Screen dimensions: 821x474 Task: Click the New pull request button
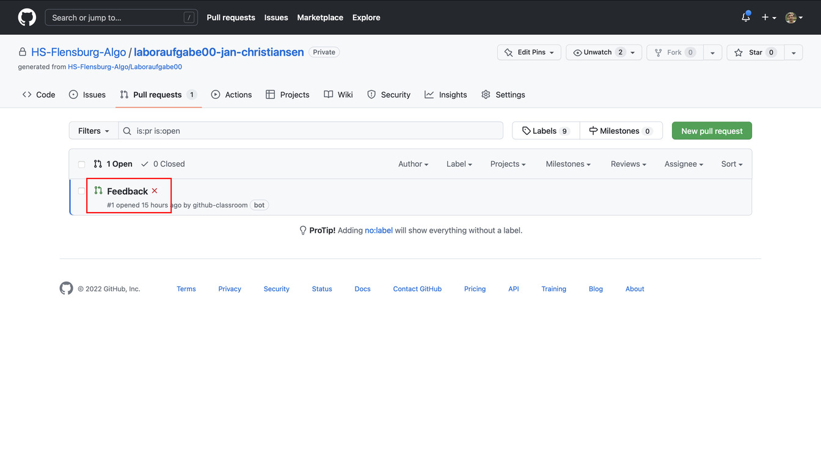712,131
